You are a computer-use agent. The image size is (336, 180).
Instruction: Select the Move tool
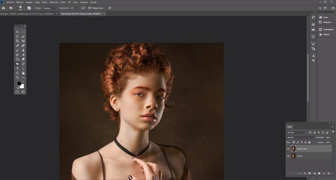(17, 32)
